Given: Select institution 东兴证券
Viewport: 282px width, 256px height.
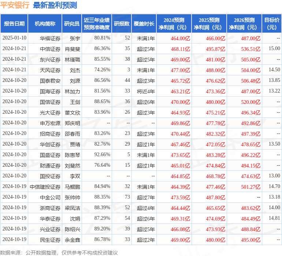Looking at the screenshot, I should tap(50, 60).
